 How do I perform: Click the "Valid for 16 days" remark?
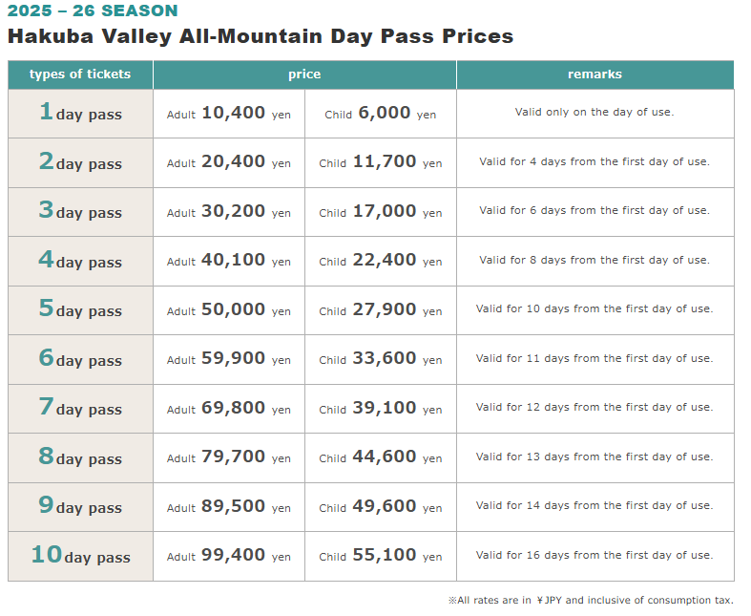(595, 555)
